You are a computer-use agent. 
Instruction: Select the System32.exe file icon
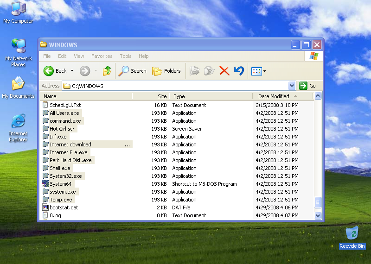(x=45, y=176)
